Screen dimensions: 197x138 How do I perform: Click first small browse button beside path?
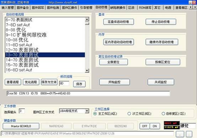pyautogui.click(x=180, y=134)
